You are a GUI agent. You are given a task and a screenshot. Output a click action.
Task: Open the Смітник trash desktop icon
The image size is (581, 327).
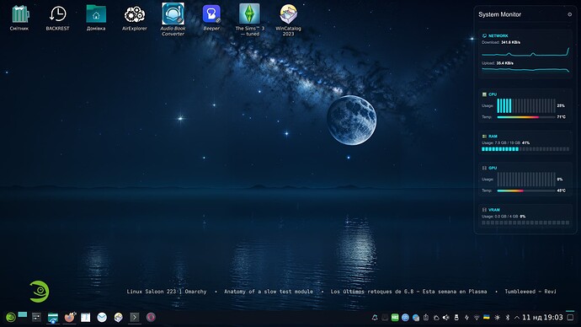(19, 18)
